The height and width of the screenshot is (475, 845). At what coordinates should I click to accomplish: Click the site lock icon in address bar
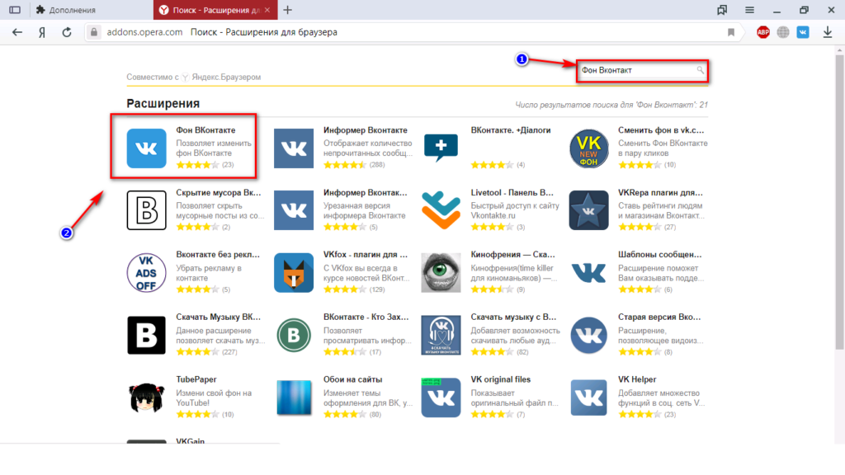[x=94, y=32]
